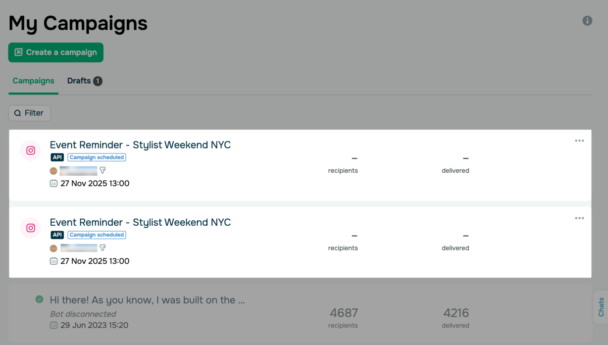Open the top Event Reminder campaign title
Image resolution: width=608 pixels, height=345 pixels.
click(x=140, y=145)
